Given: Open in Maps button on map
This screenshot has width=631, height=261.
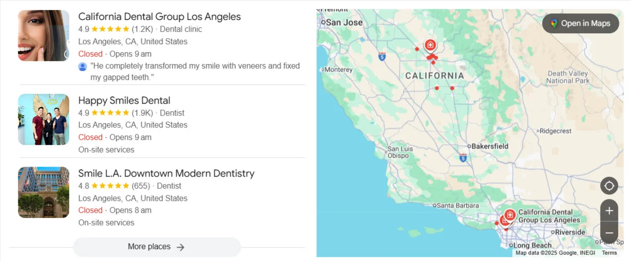Looking at the screenshot, I should pos(580,23).
